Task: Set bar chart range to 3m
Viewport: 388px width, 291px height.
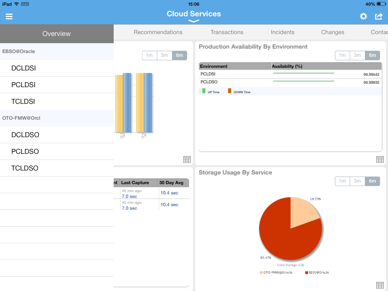Action: coord(164,55)
